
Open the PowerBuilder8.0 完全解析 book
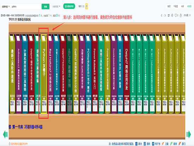88,74
